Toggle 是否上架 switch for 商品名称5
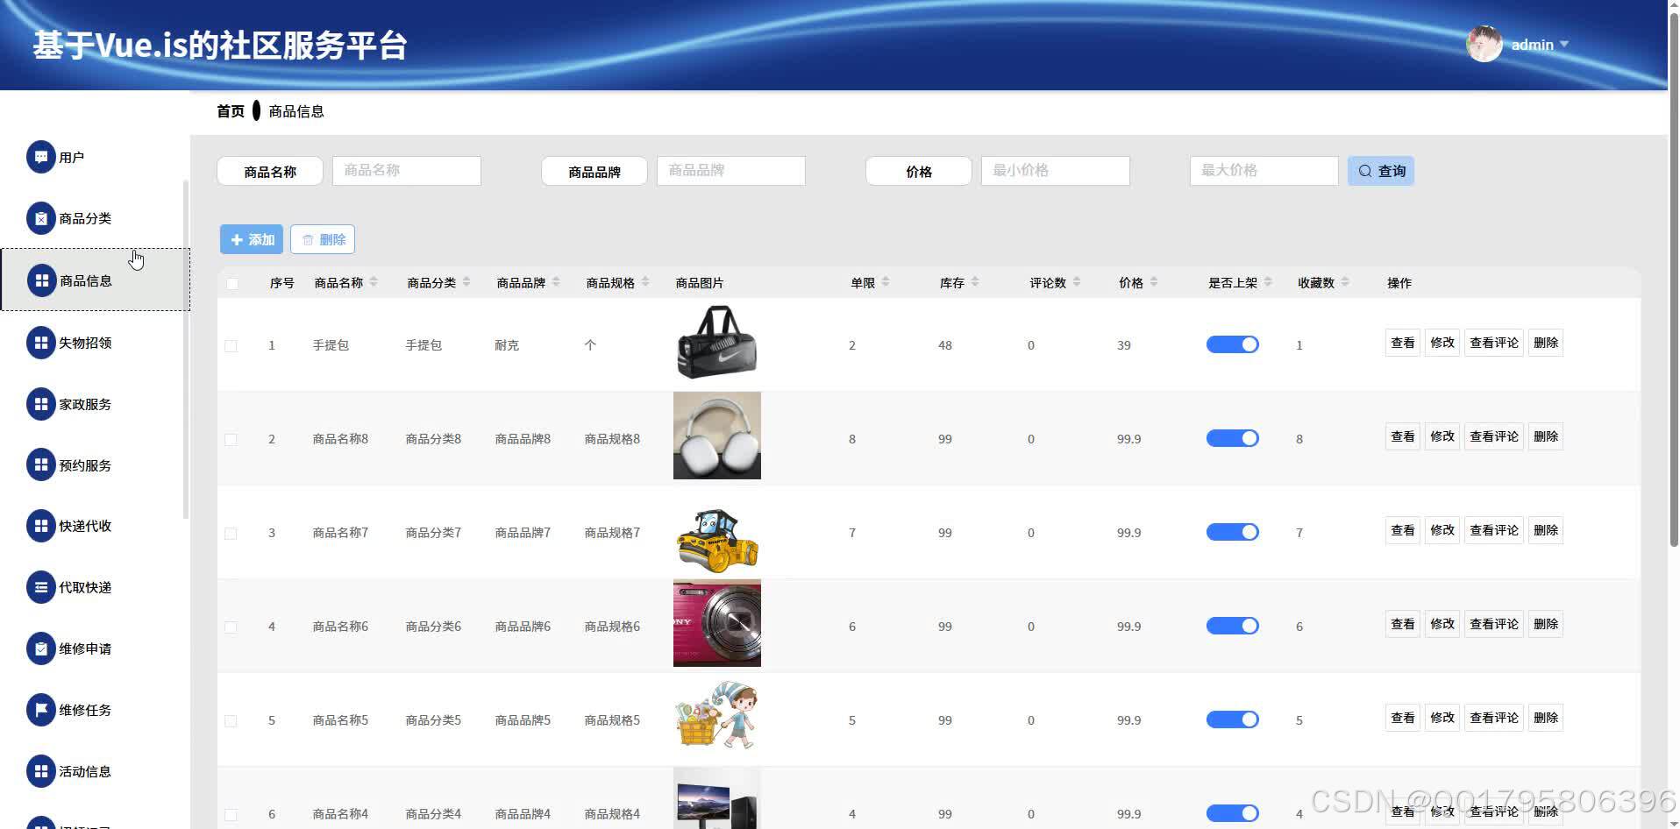This screenshot has height=829, width=1680. click(1233, 719)
